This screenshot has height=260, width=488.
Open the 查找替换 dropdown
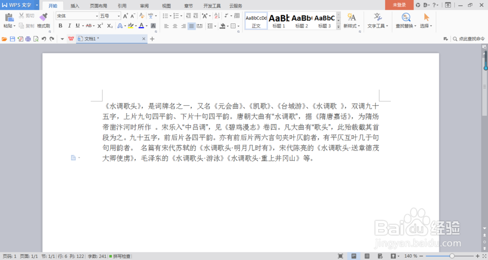(x=406, y=26)
